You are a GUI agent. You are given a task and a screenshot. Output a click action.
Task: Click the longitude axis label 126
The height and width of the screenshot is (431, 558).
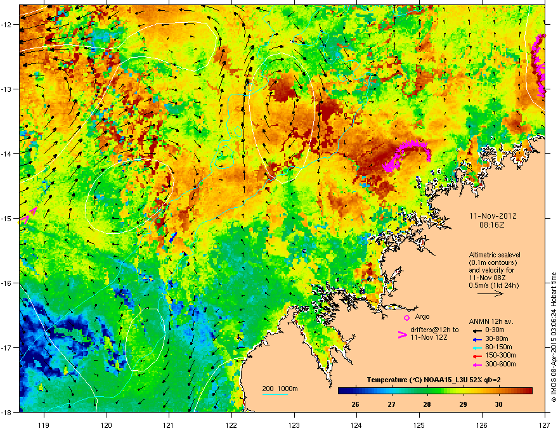pos(482,425)
